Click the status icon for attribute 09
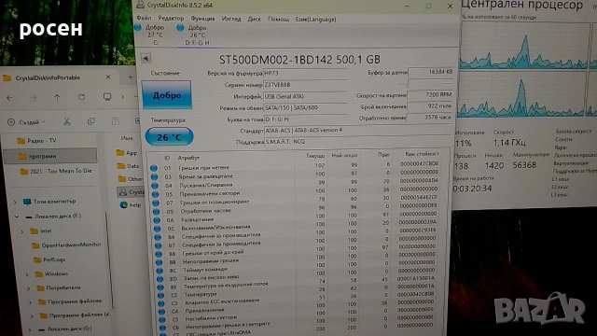The image size is (597, 336). click(156, 212)
